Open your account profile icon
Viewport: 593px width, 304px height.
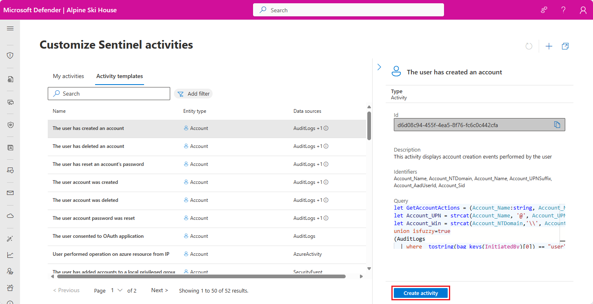click(x=583, y=9)
